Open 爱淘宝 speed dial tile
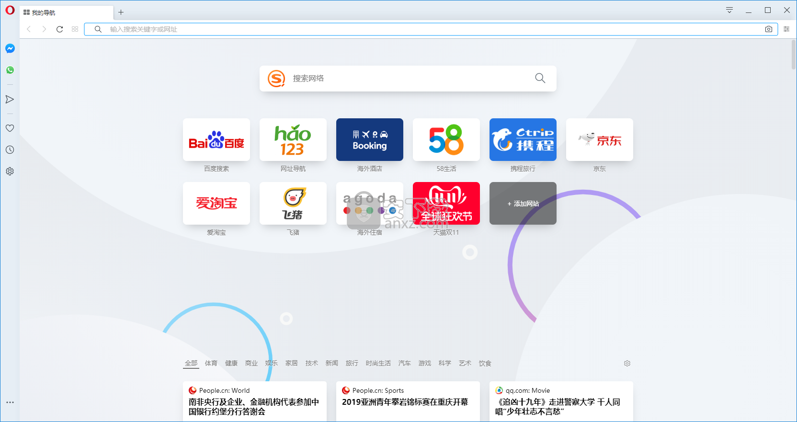The width and height of the screenshot is (797, 422). pos(216,203)
